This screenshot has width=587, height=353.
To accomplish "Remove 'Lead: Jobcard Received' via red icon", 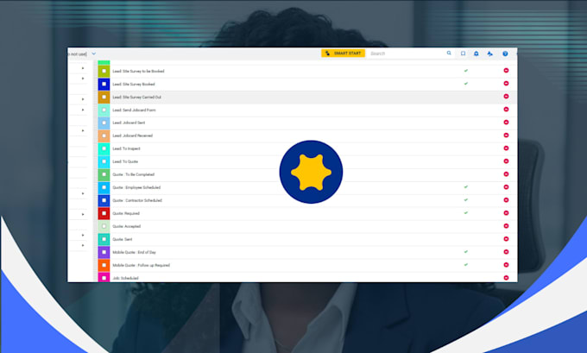I will coord(506,136).
